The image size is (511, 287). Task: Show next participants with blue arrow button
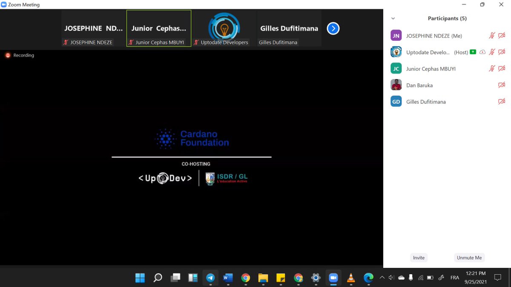[x=333, y=28]
